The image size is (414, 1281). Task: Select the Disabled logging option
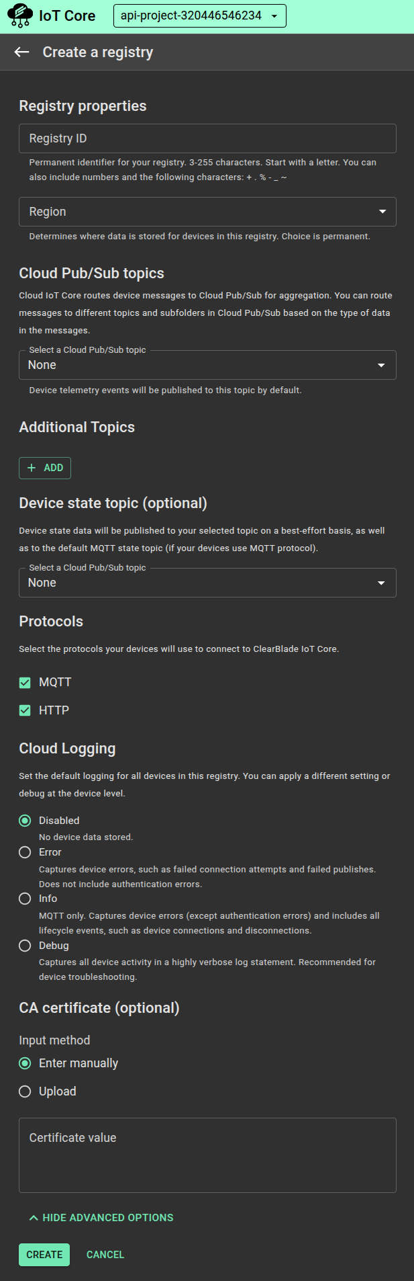pos(25,821)
